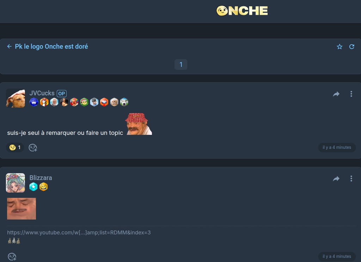
Task: Open more options on Blizzara's post
Action: tap(351, 179)
